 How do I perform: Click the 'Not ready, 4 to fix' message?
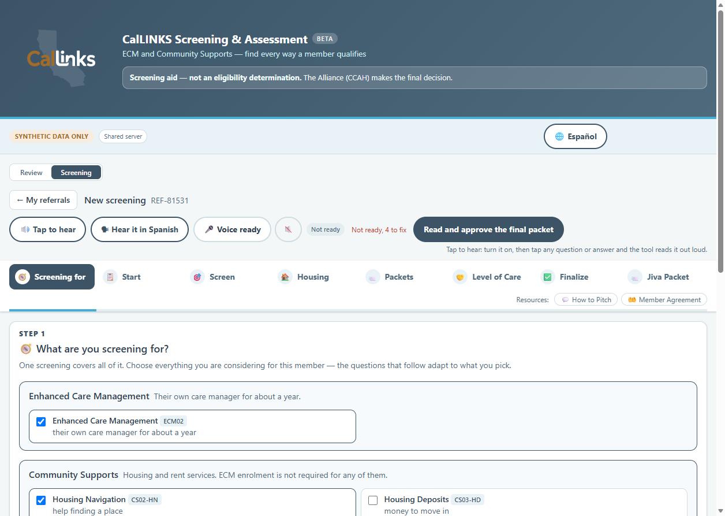pos(379,230)
